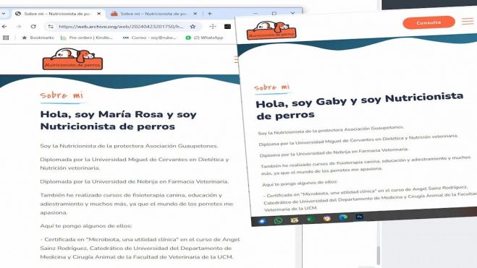Screen dimensions: 477x268
Task: Open Microsoft Edge from the tilted taskbar
Action: click(x=343, y=217)
